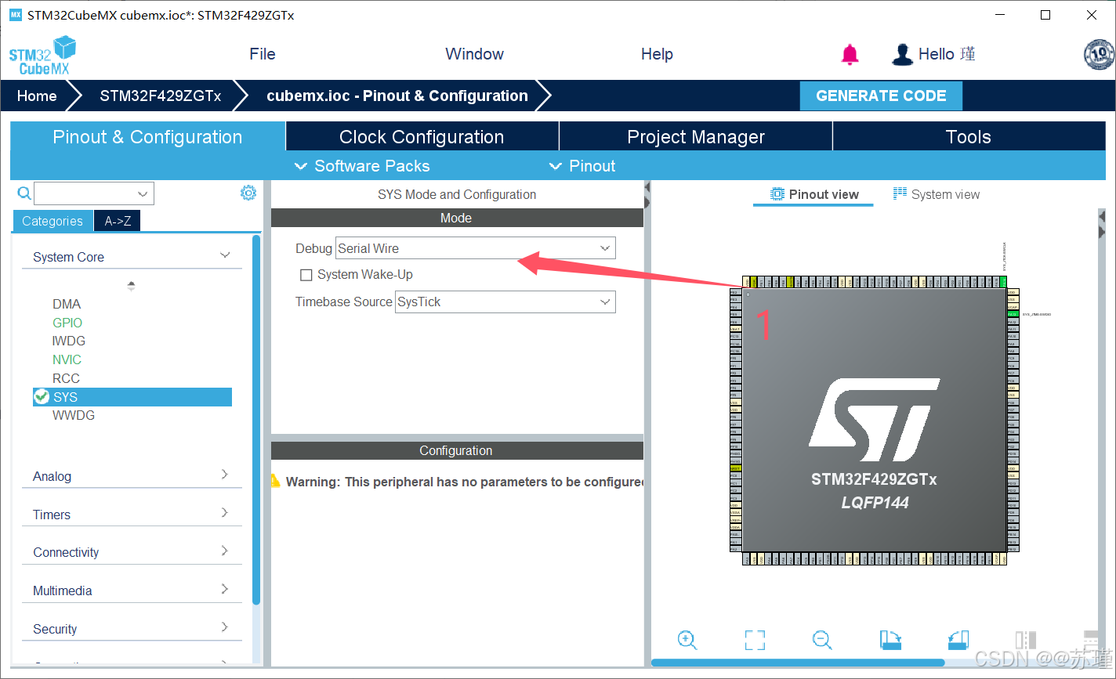This screenshot has height=679, width=1116.
Task: Click the System view grid icon
Action: point(900,194)
